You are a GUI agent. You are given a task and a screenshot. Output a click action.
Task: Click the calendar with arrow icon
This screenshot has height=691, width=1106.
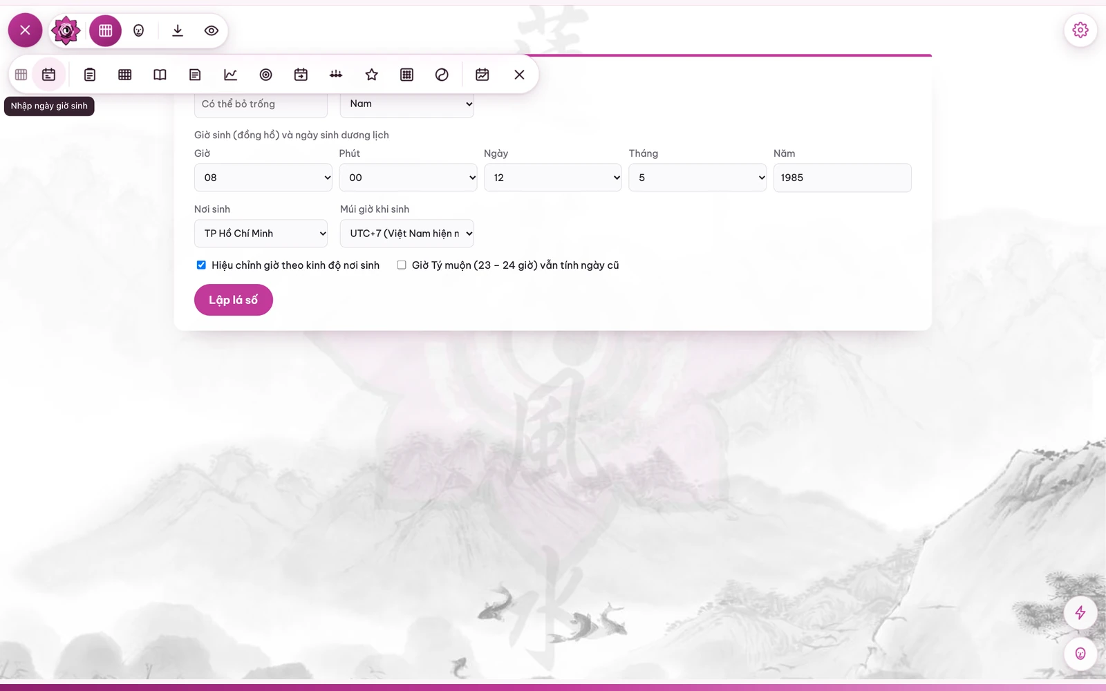(301, 75)
